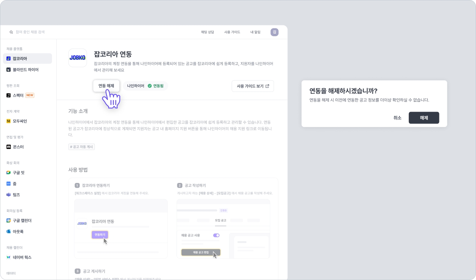The image size is (476, 280).
Task: Click 모집 공고 tab in step 2 illustration
Action: click(x=221, y=220)
